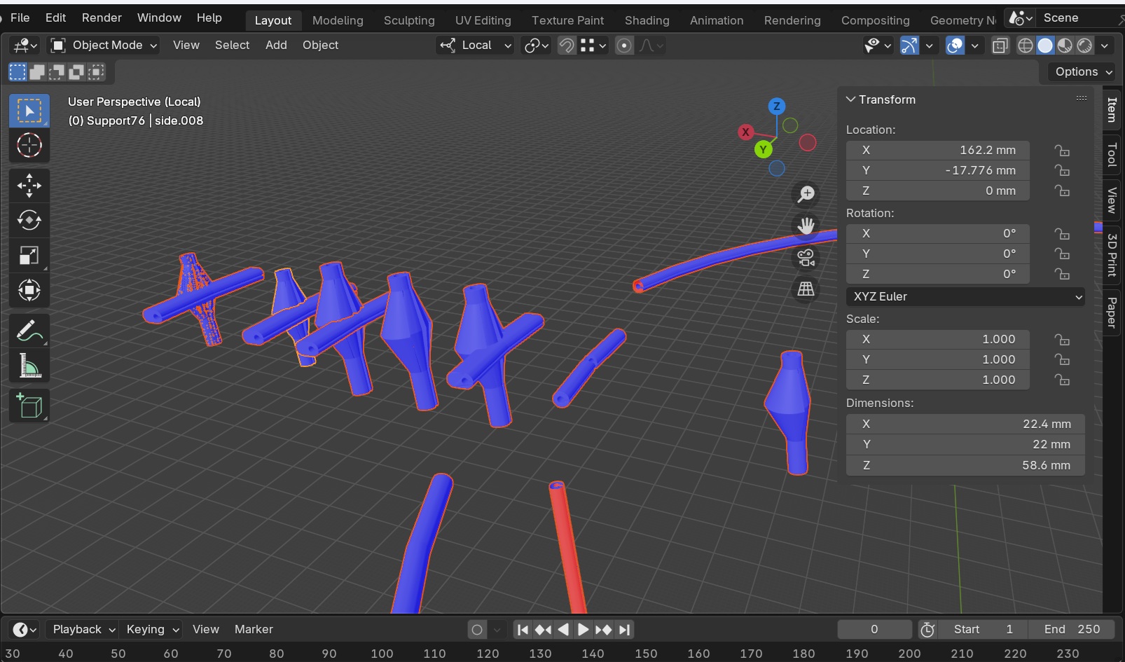
Task: Toggle snapping magnet icon
Action: coord(567,46)
